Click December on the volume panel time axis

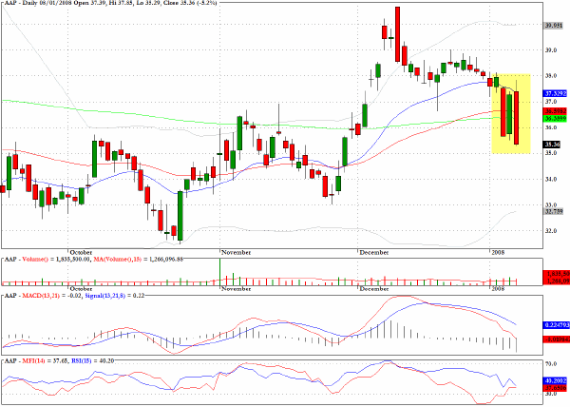(x=374, y=288)
